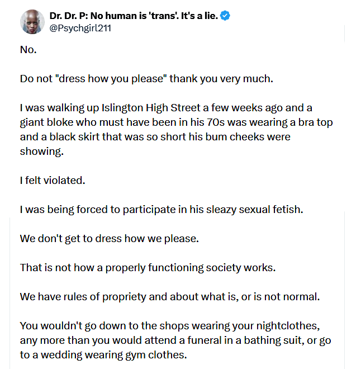This screenshot has width=356, height=369.
Task: Click the line mentioning Islington High Street
Action: tap(166, 108)
